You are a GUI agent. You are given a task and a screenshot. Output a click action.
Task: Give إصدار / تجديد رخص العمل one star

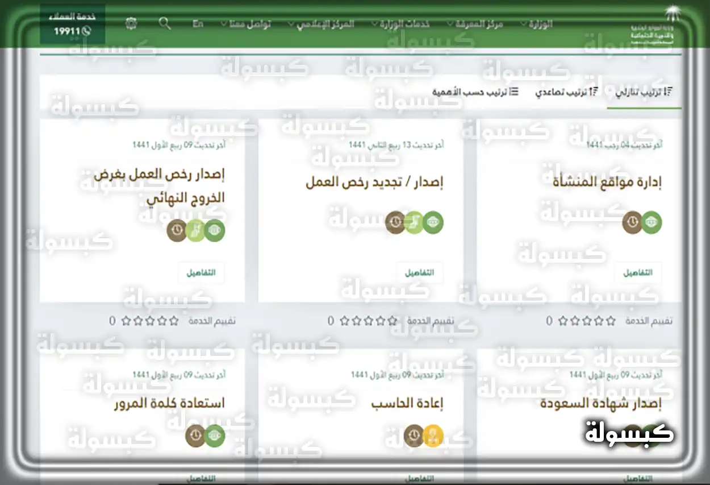(x=392, y=321)
